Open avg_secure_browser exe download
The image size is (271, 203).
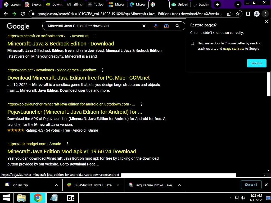pos(154,185)
